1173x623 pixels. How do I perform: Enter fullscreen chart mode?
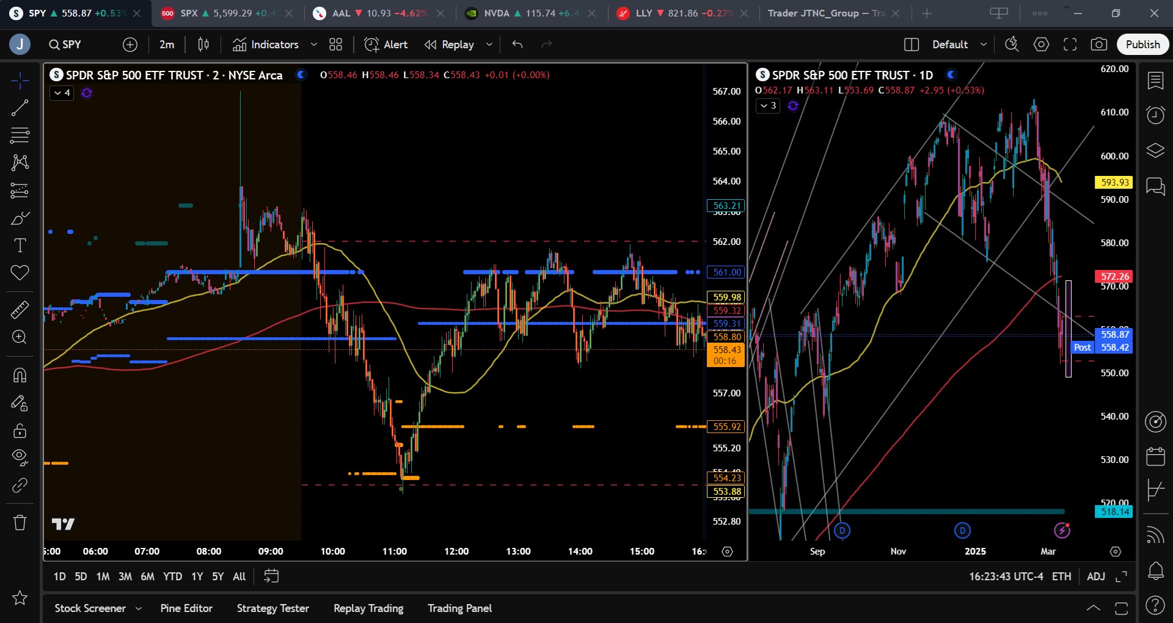[x=1070, y=45]
